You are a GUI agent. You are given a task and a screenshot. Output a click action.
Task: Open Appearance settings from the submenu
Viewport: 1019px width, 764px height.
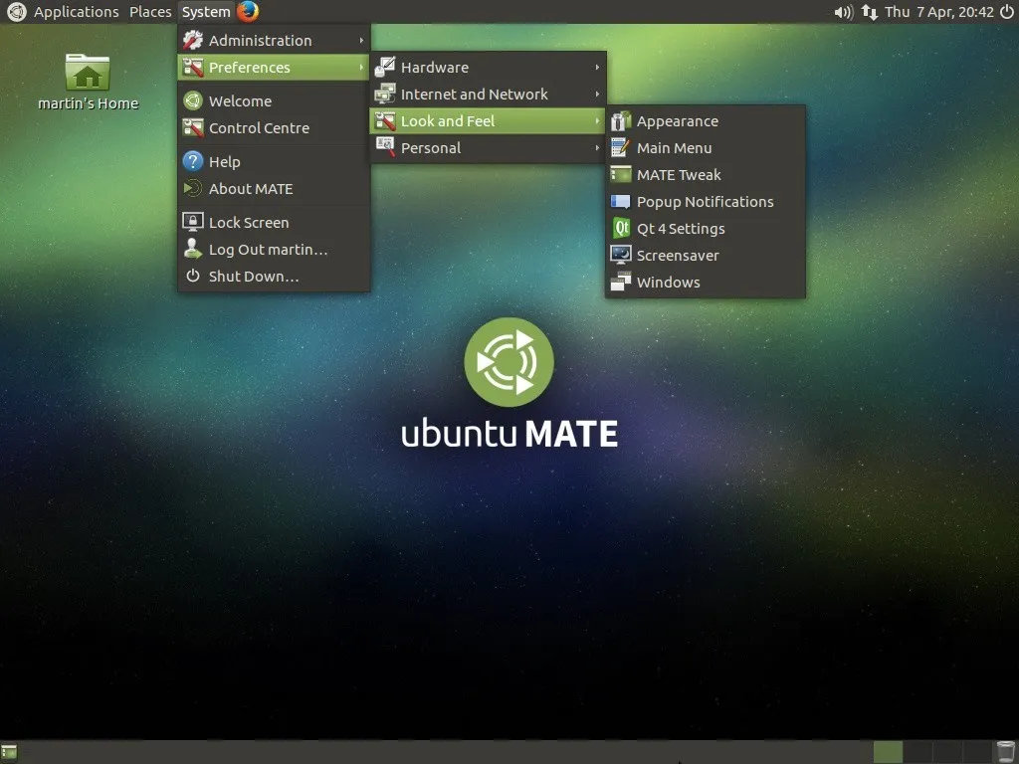[676, 120]
